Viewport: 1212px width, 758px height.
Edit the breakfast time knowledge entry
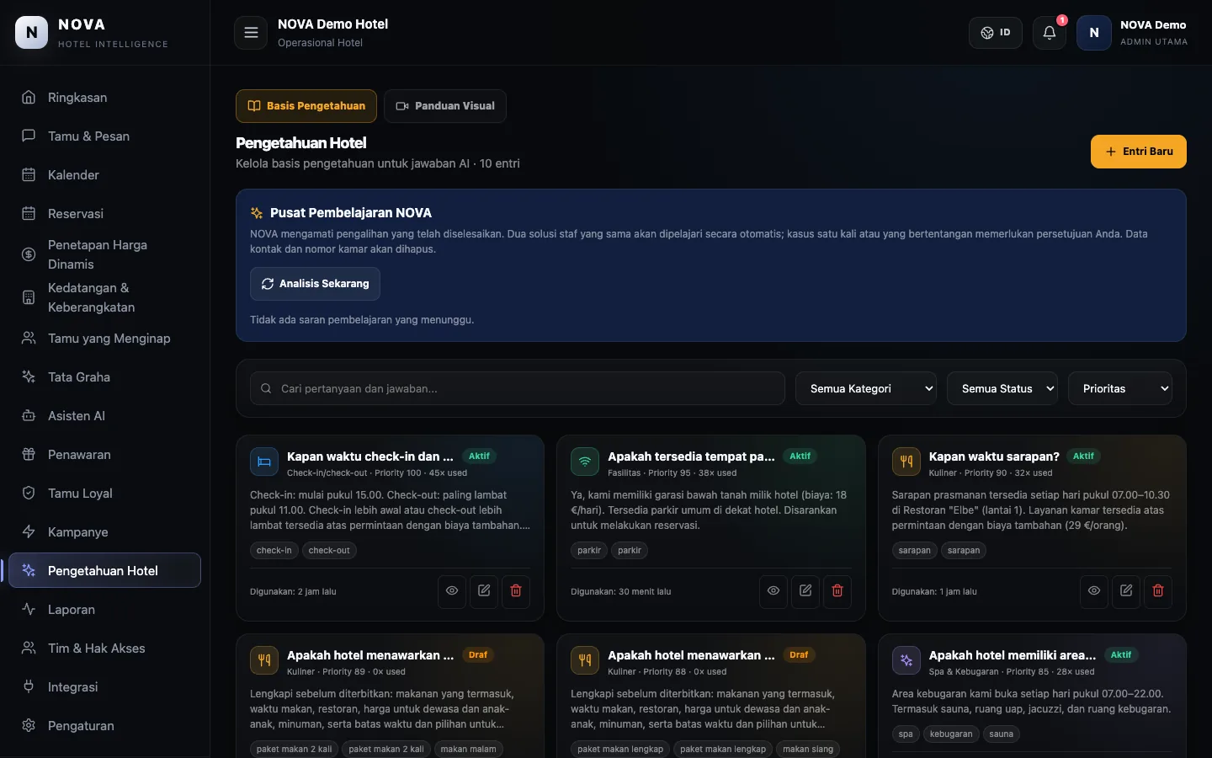point(1126,591)
